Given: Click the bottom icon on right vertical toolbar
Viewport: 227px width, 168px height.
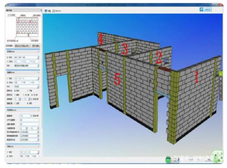Looking at the screenshot, I should [221, 98].
